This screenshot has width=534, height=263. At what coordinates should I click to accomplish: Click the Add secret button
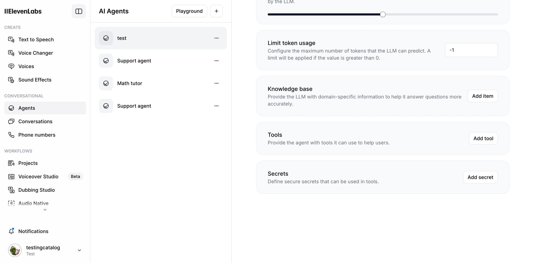480,177
